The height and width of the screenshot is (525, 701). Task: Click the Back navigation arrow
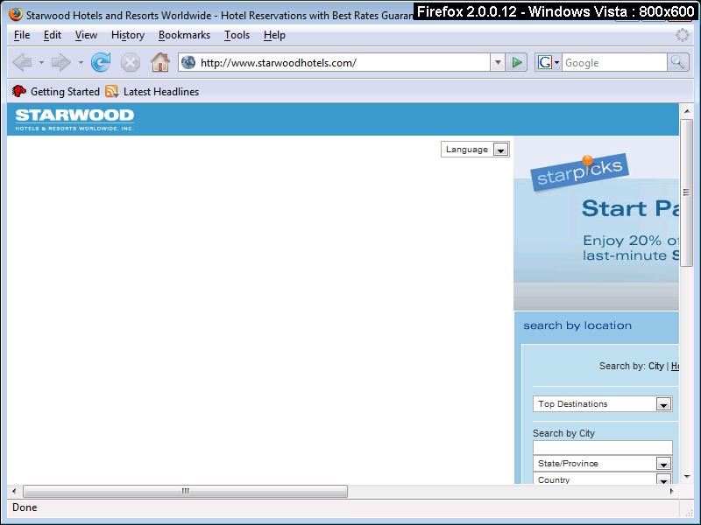[23, 62]
